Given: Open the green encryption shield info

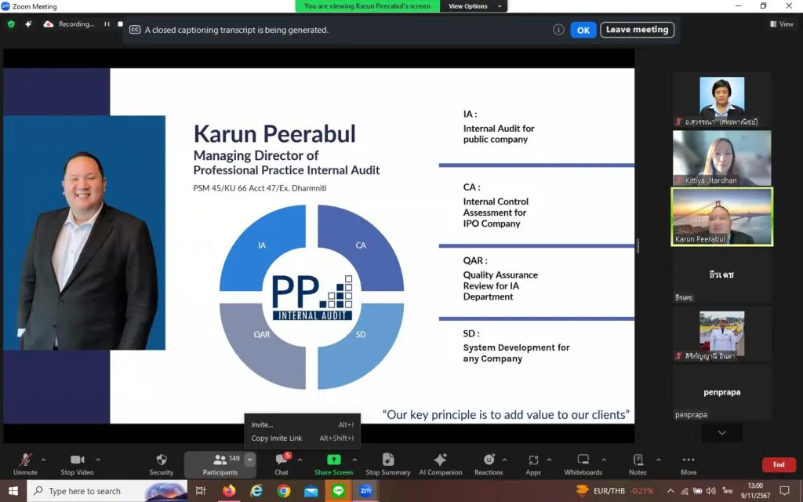Looking at the screenshot, I should tap(11, 24).
